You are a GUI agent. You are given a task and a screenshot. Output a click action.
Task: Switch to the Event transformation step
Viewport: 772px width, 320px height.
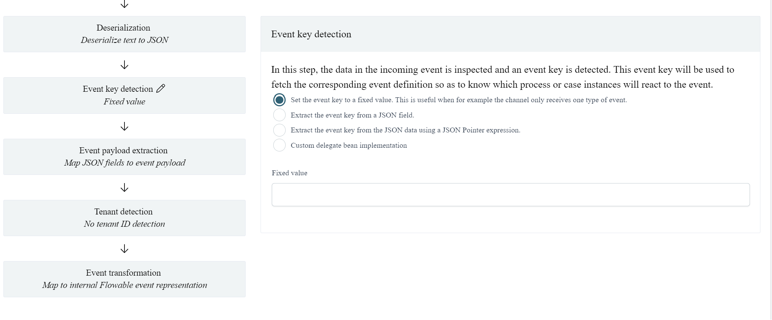(x=124, y=279)
